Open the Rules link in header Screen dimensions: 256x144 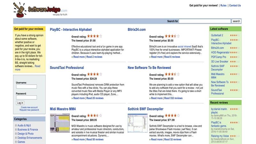pos(223,5)
